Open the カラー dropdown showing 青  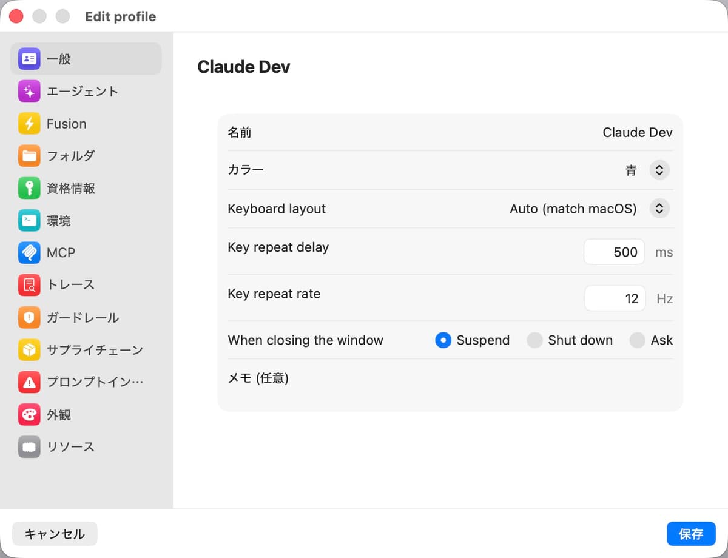pyautogui.click(x=659, y=170)
